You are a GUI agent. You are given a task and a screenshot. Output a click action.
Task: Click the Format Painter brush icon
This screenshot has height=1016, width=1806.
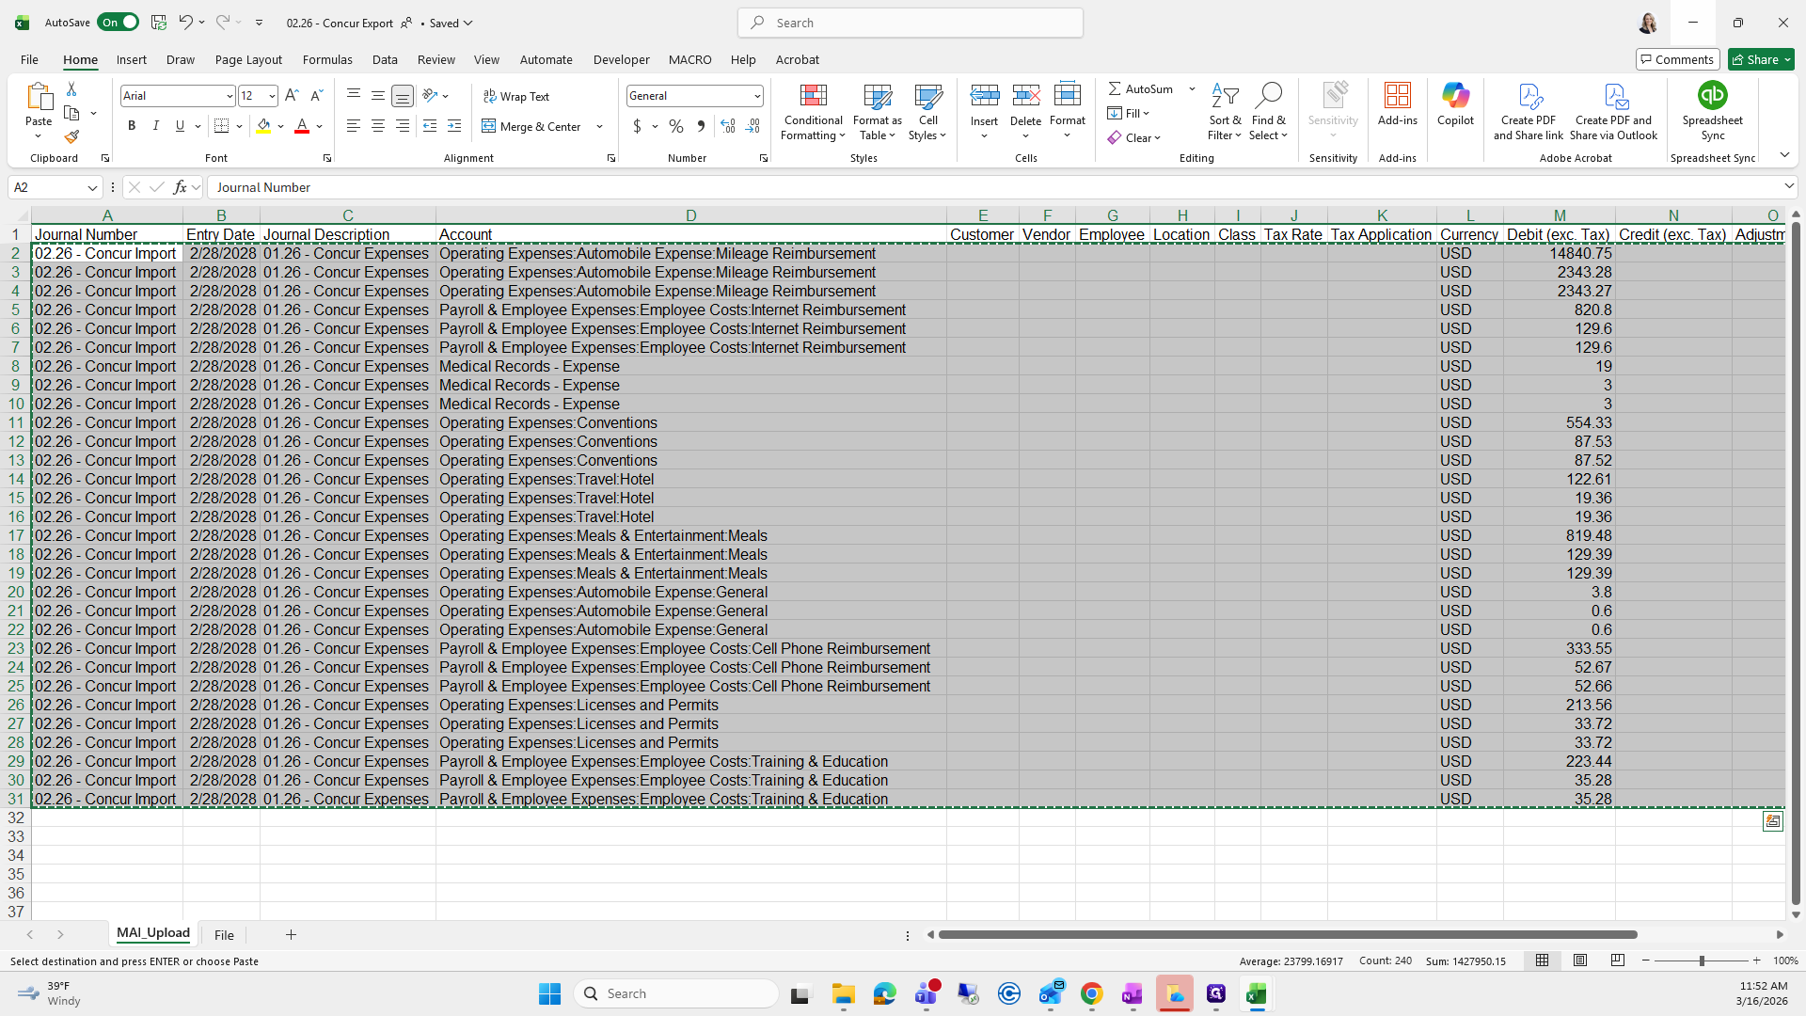[x=71, y=137]
